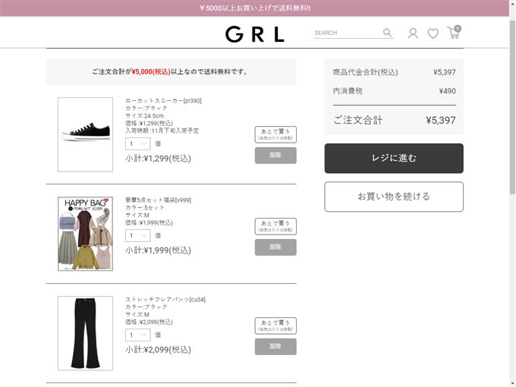Move flare pants to あとで買う
Image resolution: width=516 pixels, height=387 pixels.
point(275,326)
